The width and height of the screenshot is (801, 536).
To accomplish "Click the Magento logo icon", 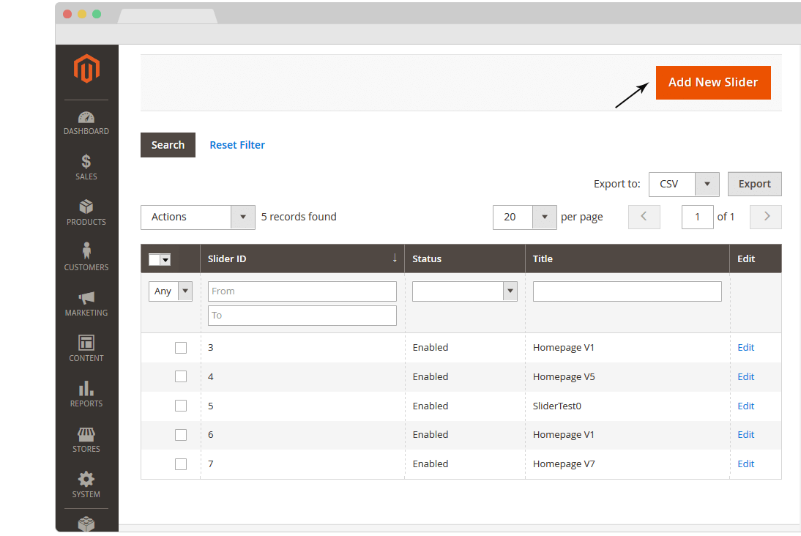I will pos(86,70).
